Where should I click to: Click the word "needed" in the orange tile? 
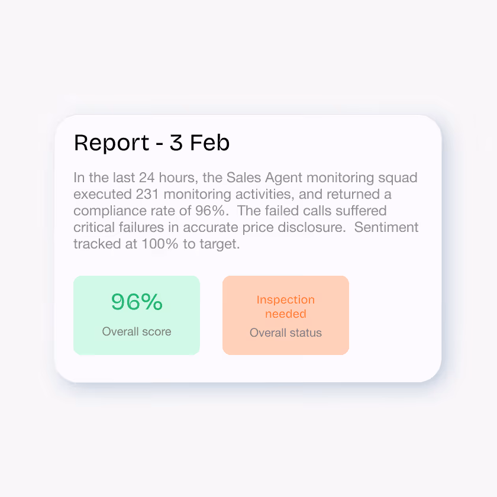[286, 314]
